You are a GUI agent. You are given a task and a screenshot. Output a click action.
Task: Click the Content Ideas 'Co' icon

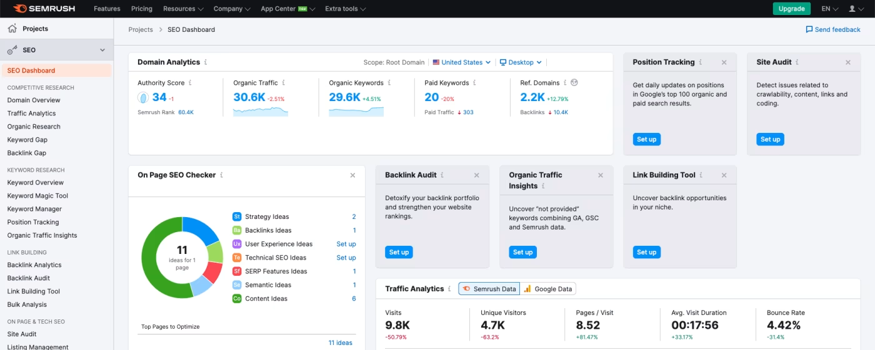[x=237, y=298]
